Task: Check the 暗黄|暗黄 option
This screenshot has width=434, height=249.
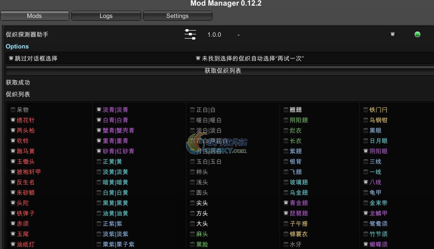Action: coord(99,182)
